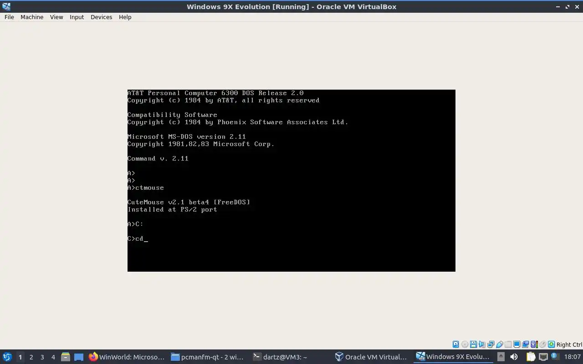Click the optical drive status icon
The image size is (583, 364).
pos(465,344)
